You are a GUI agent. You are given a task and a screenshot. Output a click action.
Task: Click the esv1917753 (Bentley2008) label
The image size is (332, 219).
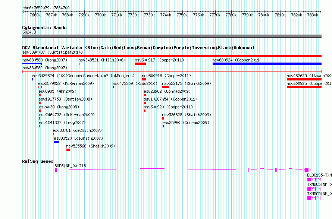(65, 99)
